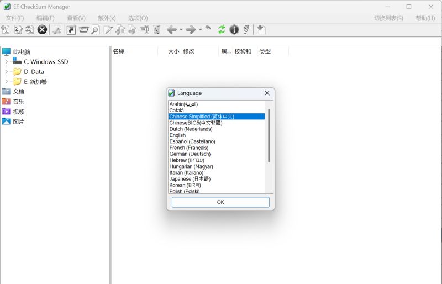Viewport: 442px width, 284px height.
Task: Open the 编辑(E) menu
Action: [45, 18]
